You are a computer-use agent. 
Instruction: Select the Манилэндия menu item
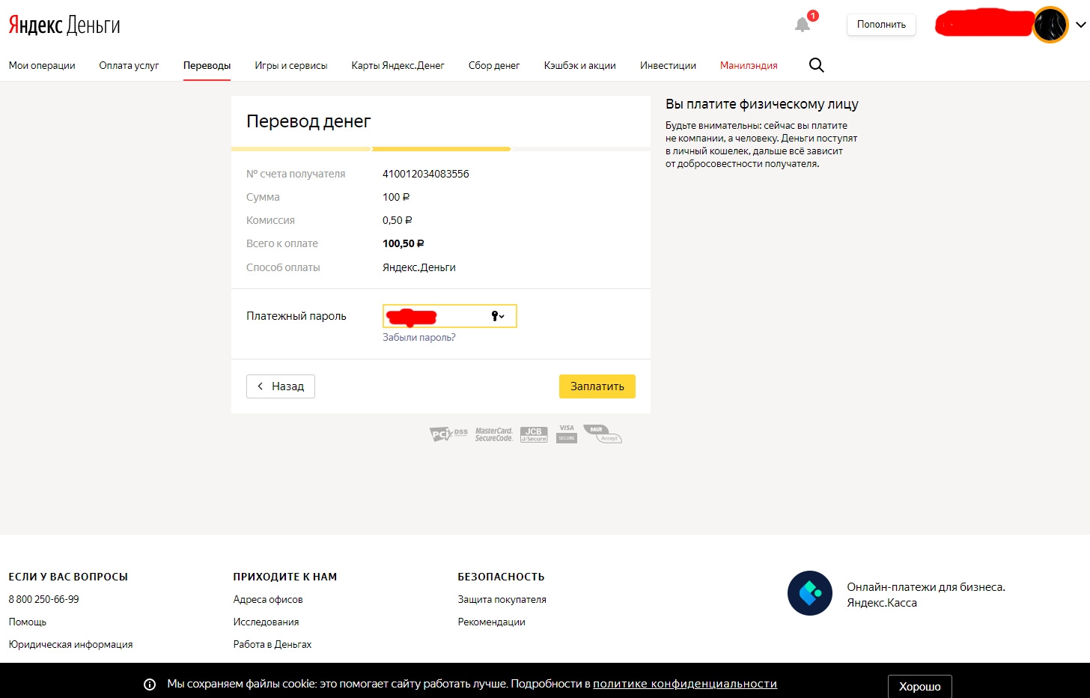click(749, 65)
